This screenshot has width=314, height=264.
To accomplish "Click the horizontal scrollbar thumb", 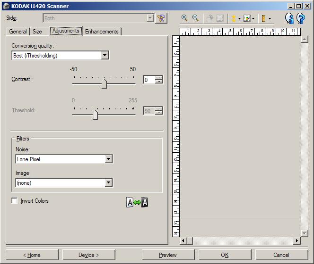I will (x=190, y=240).
